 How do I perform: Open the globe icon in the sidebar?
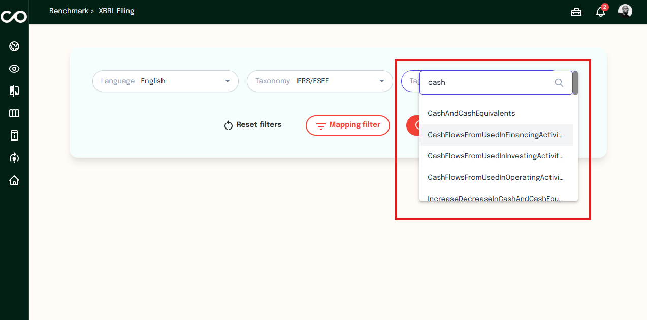pos(14,47)
